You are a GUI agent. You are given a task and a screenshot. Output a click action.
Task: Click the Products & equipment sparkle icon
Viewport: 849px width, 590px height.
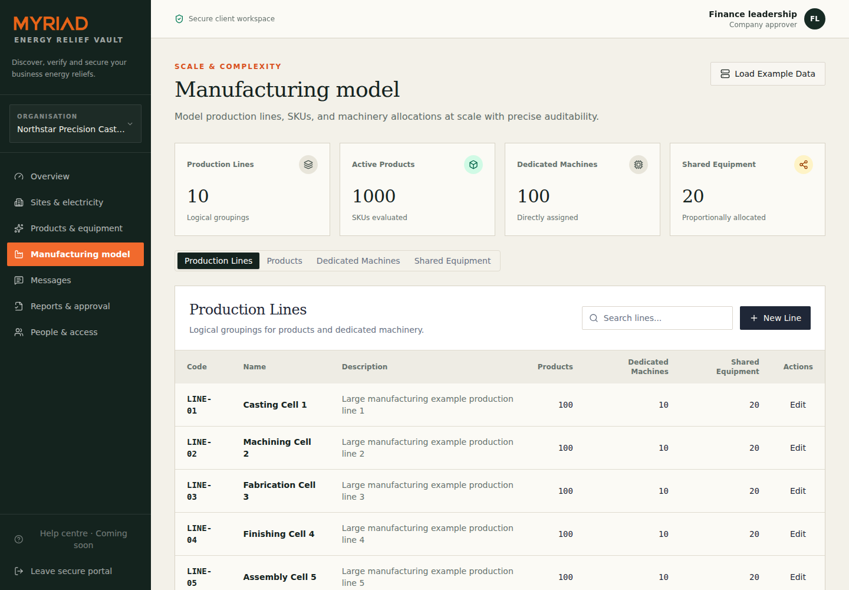(x=19, y=228)
